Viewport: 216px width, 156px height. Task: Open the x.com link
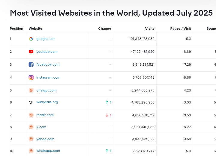[41, 127]
